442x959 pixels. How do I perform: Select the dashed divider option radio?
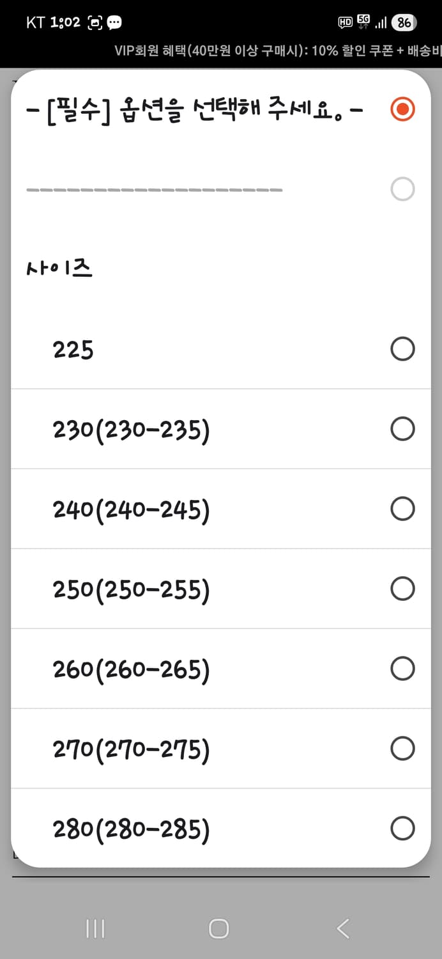(402, 189)
